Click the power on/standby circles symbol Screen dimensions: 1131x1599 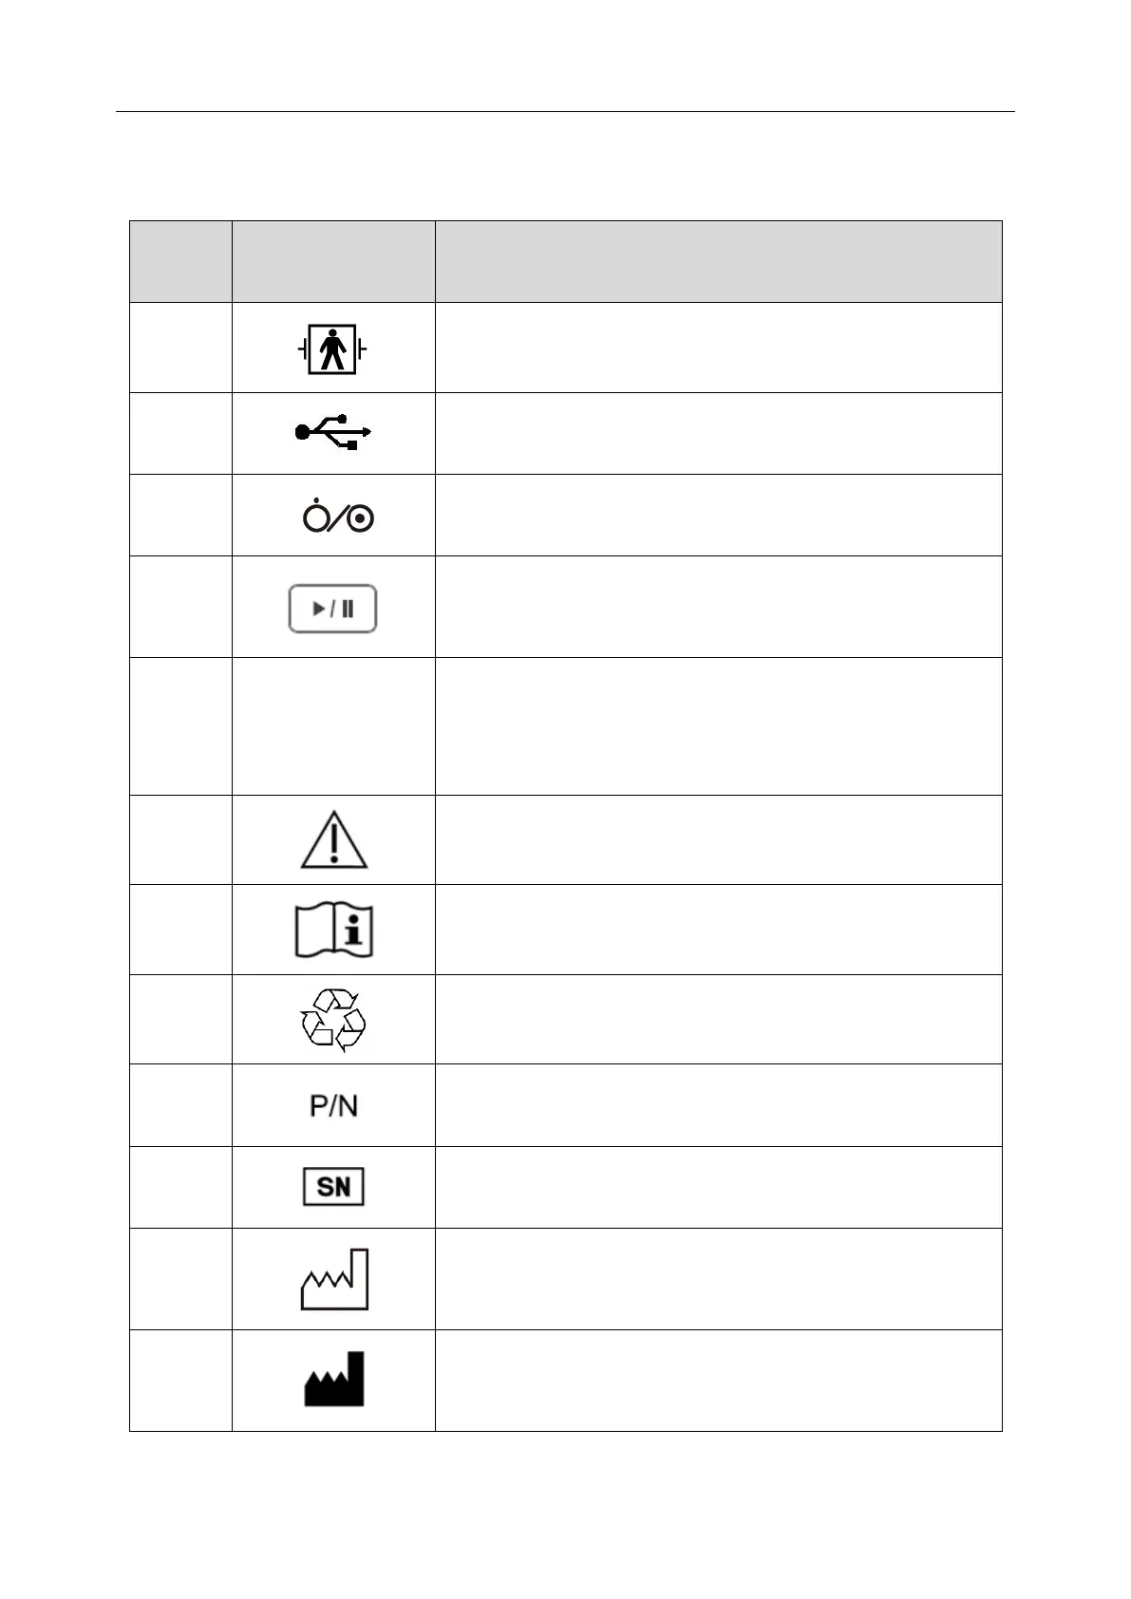(x=338, y=516)
